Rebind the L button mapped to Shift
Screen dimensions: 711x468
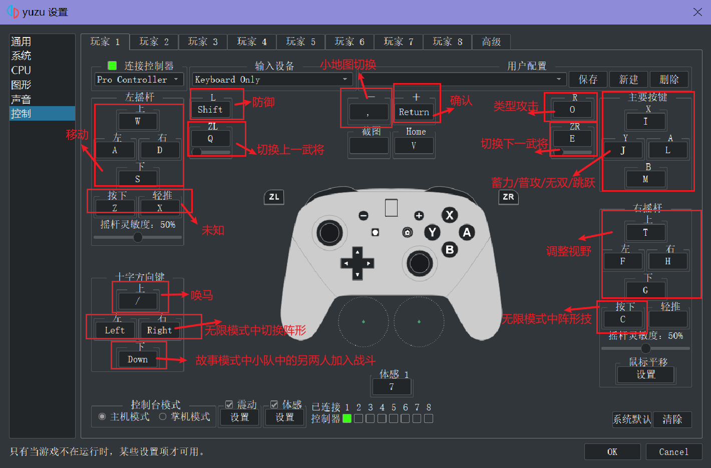point(210,110)
